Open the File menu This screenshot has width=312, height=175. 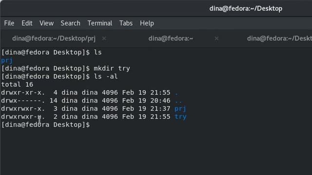point(9,23)
